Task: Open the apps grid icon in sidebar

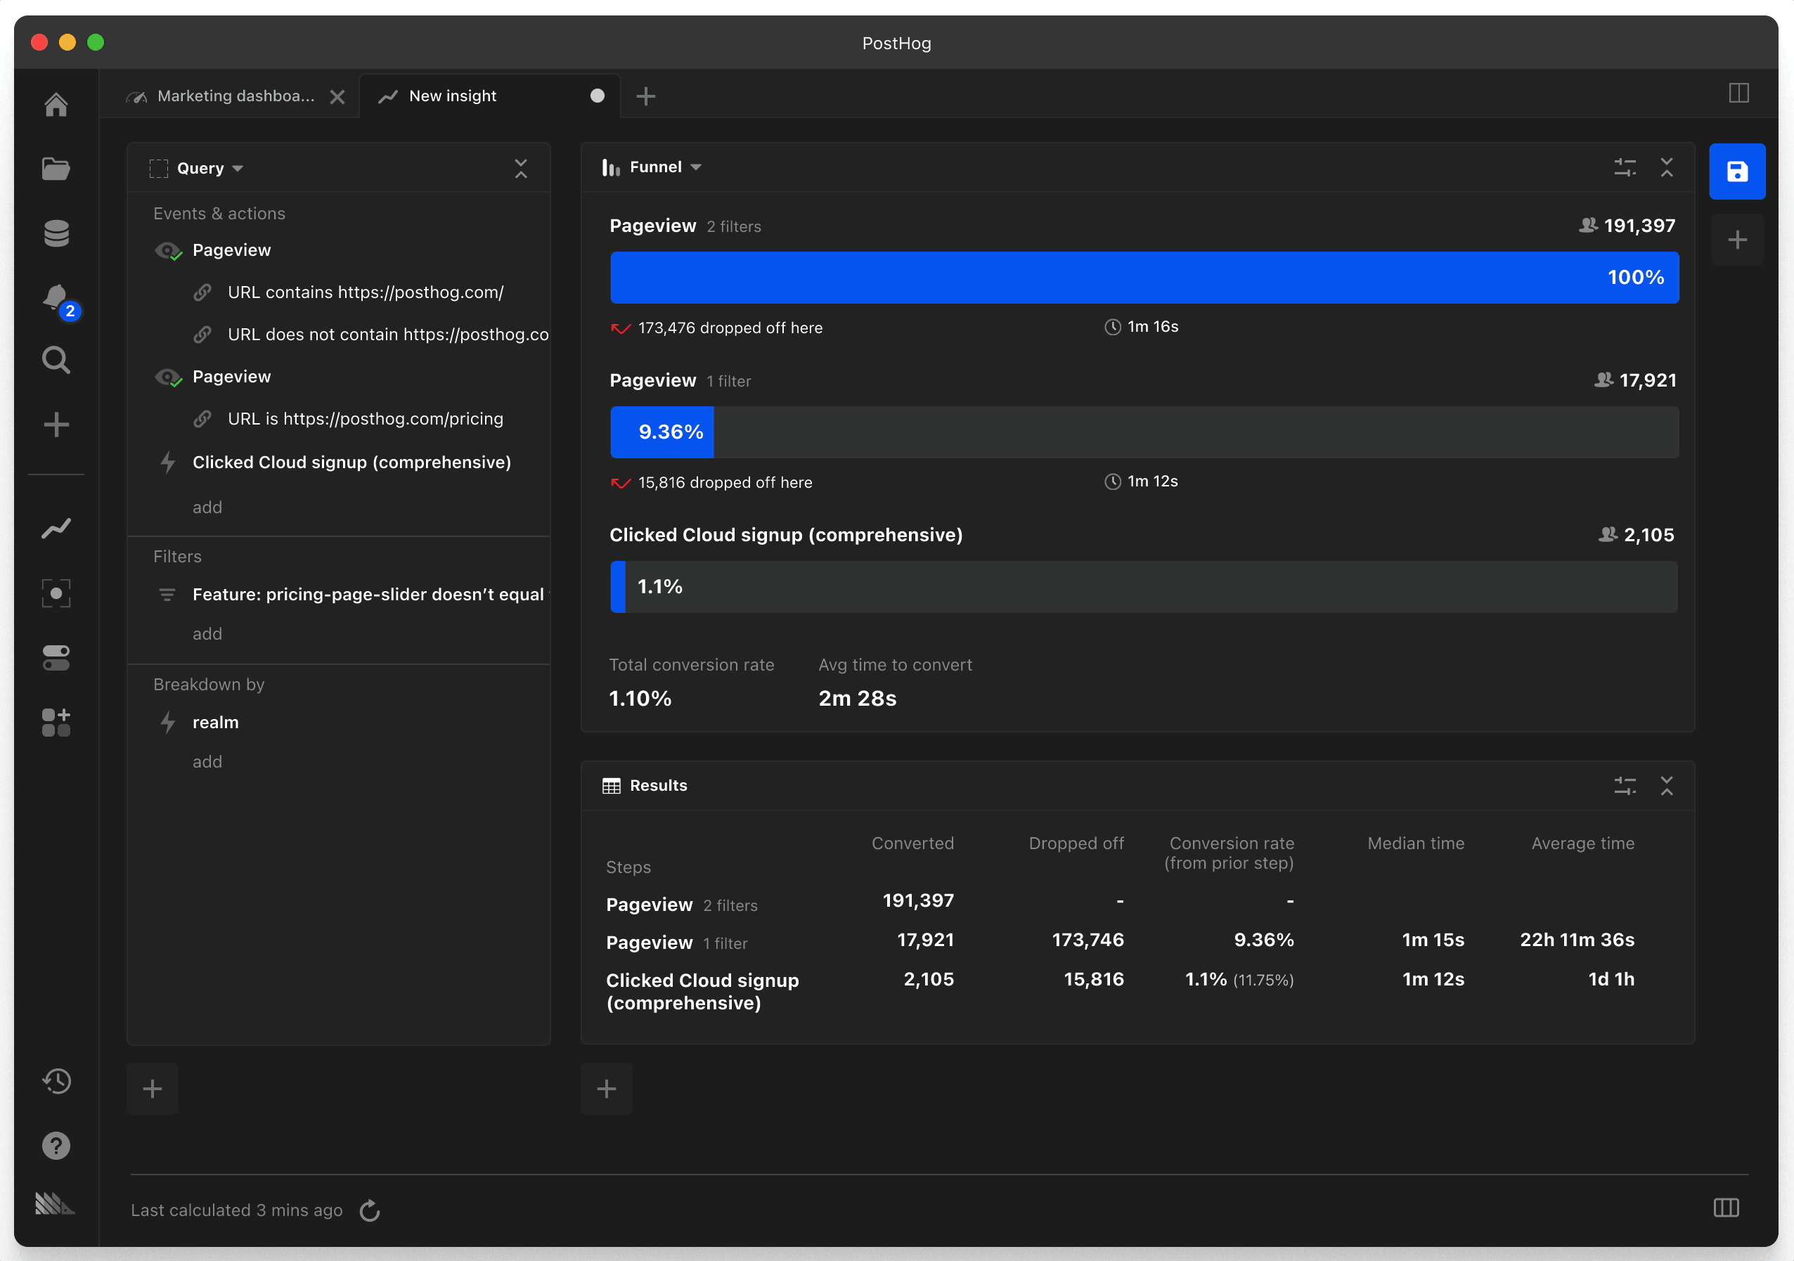Action: coord(56,723)
